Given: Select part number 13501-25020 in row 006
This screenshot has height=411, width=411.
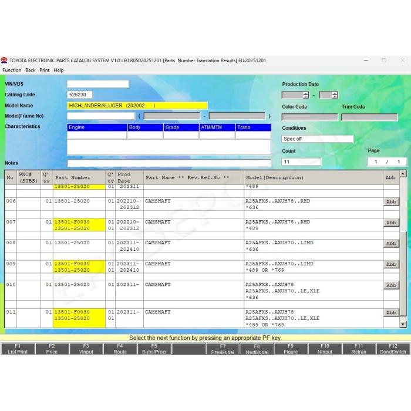Looking at the screenshot, I should pos(72,201).
